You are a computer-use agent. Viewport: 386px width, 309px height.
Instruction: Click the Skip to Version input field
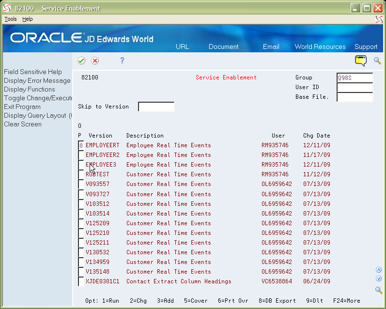pos(156,107)
